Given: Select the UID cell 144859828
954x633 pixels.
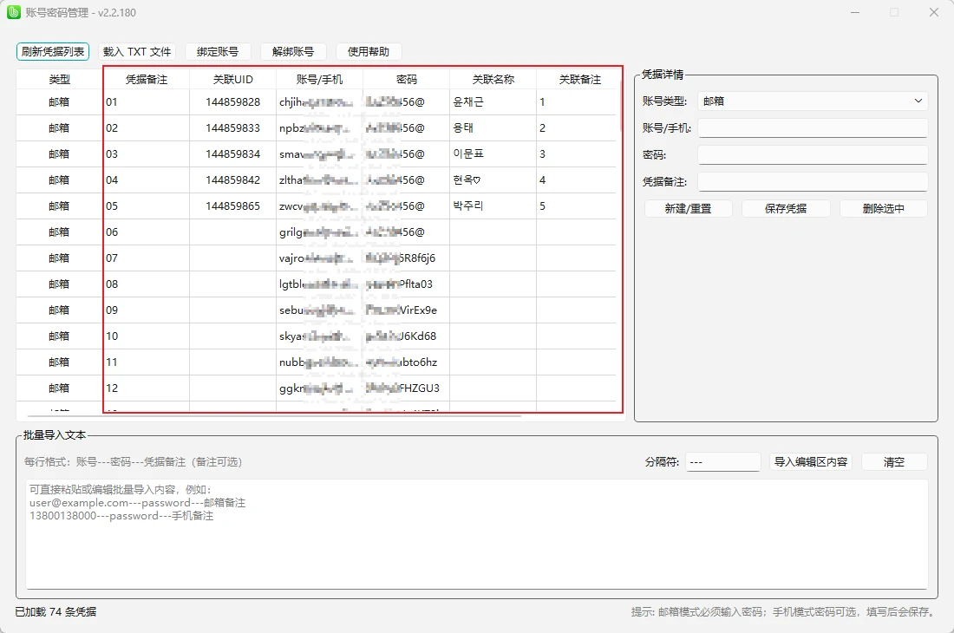Looking at the screenshot, I should tap(233, 102).
